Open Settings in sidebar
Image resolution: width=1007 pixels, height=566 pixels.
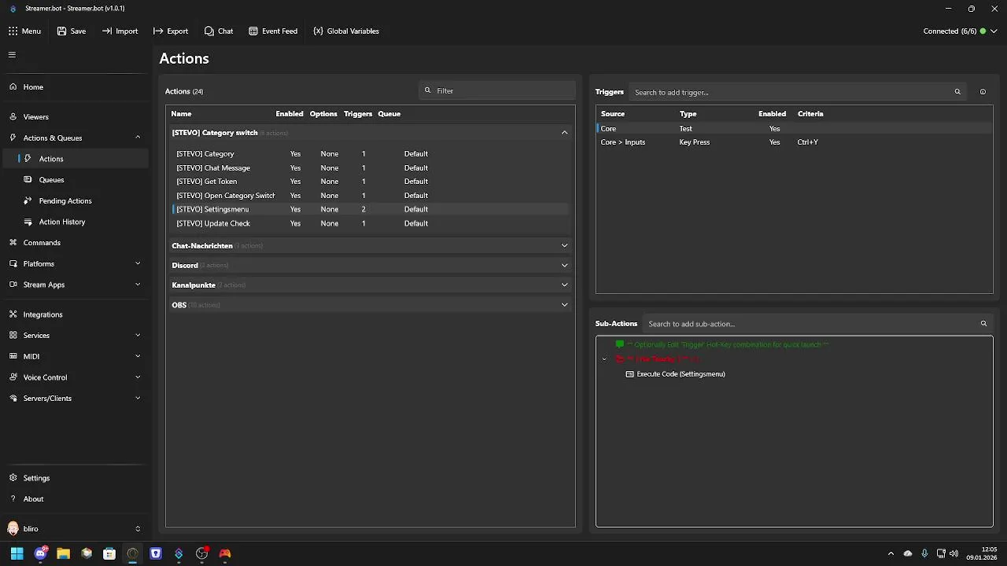(75, 478)
